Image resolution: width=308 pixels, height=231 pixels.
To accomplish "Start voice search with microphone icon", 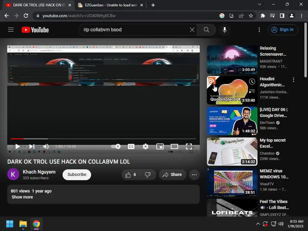I will [x=224, y=30].
